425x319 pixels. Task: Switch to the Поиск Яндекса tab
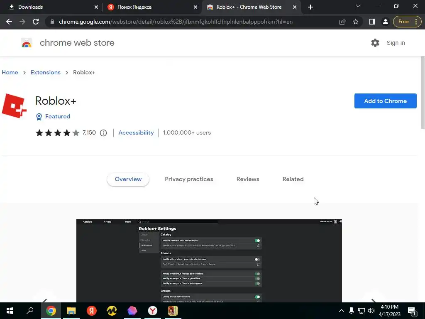tap(152, 7)
